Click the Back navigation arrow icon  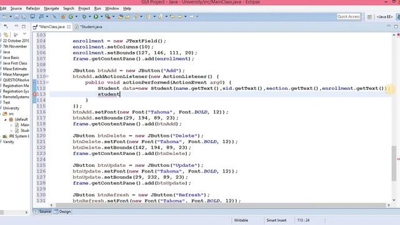pyautogui.click(x=180, y=17)
